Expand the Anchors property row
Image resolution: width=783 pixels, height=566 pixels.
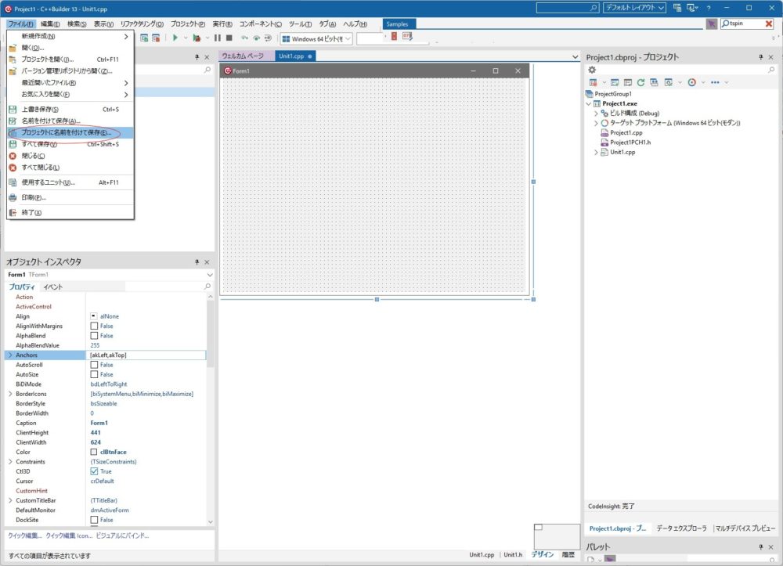coord(10,355)
